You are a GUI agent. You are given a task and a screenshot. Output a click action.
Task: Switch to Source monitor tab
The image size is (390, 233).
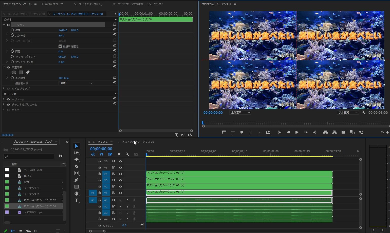click(88, 4)
